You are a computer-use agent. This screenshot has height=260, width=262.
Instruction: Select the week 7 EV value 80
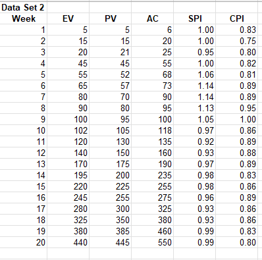click(x=68, y=97)
